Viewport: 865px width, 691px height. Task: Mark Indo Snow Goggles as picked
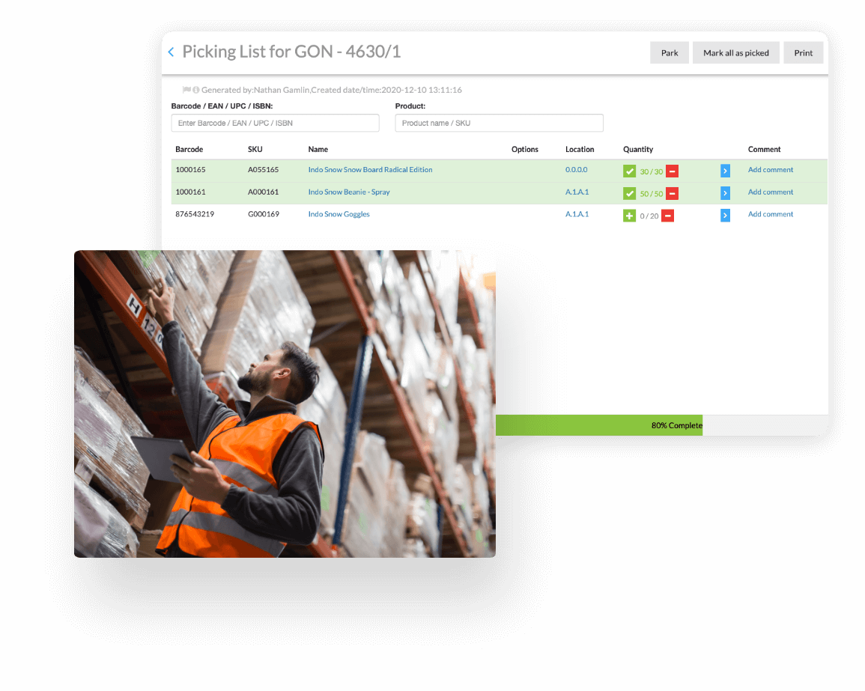point(630,215)
